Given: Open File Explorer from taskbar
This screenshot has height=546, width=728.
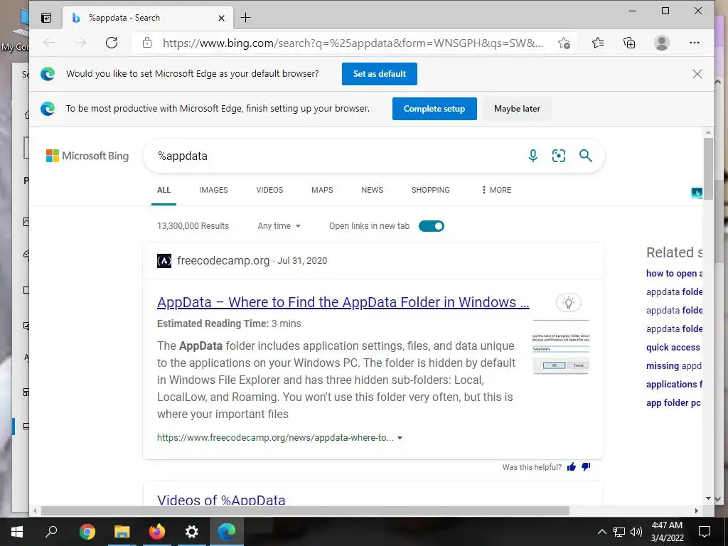Looking at the screenshot, I should (x=122, y=532).
